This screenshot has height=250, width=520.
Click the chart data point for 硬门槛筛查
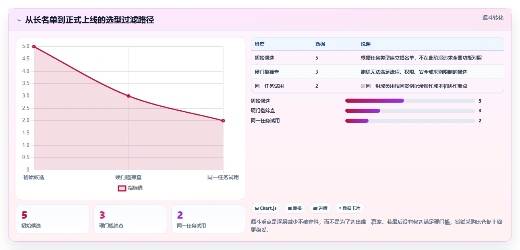[x=128, y=96]
